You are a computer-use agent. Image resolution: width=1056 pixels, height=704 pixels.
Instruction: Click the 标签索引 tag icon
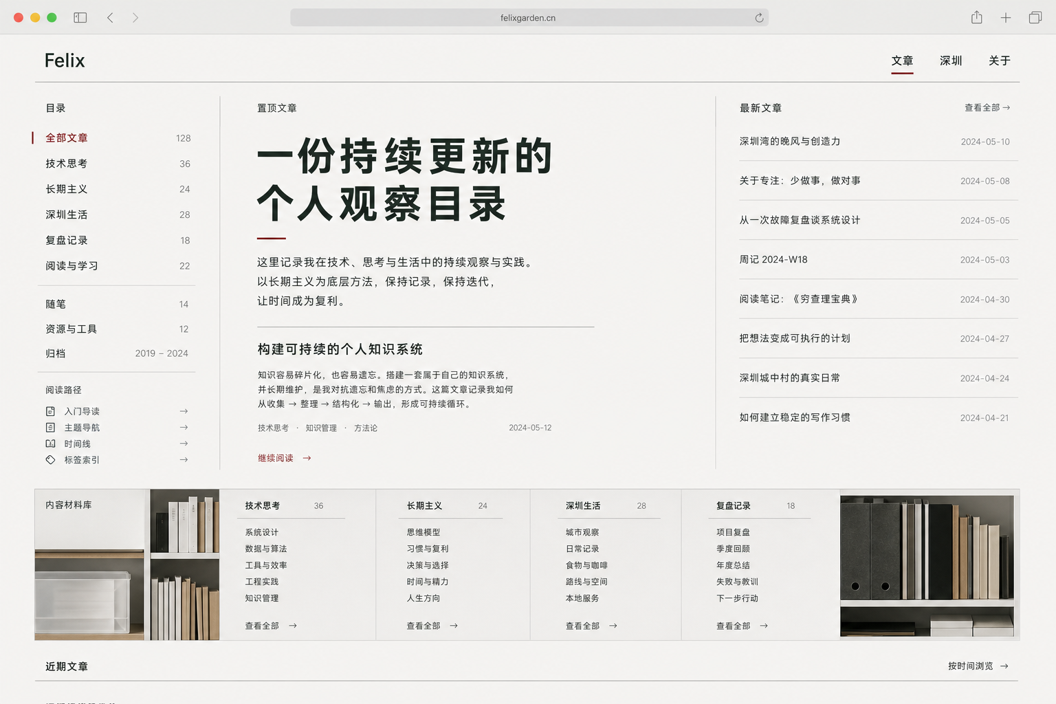click(50, 460)
